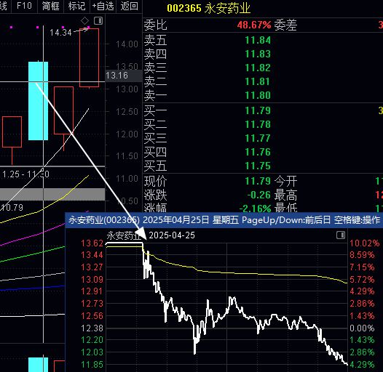Toggle panel icon in the 2025-04-25 intraday window
This screenshot has width=383, height=372.
[x=341, y=235]
